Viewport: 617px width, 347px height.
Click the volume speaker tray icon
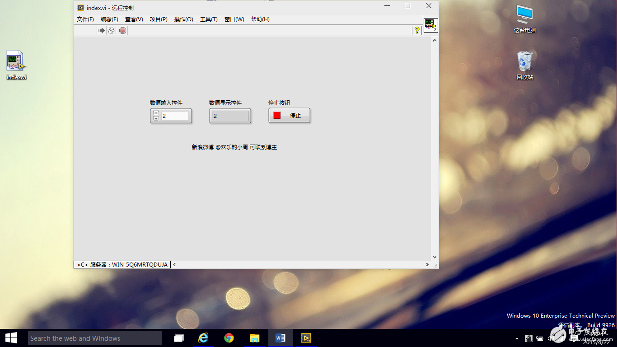pos(550,338)
